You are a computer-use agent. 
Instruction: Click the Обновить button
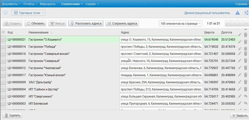point(35,23)
